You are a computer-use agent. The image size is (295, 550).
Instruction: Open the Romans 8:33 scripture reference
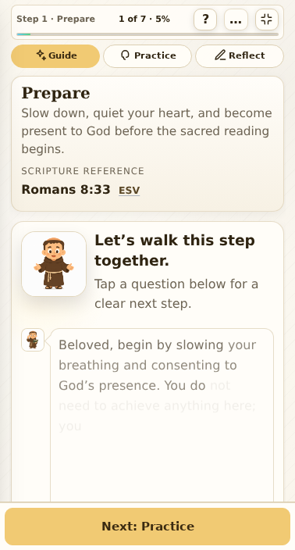pyautogui.click(x=66, y=190)
